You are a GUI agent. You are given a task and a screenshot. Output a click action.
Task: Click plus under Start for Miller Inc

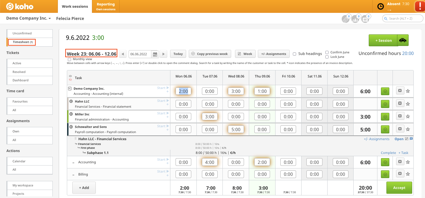click(167, 117)
